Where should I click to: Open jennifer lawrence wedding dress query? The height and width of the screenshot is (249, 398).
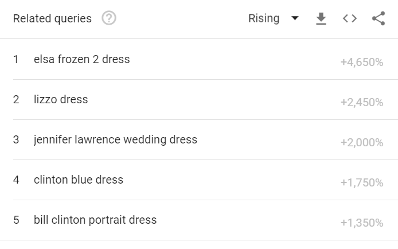115,139
